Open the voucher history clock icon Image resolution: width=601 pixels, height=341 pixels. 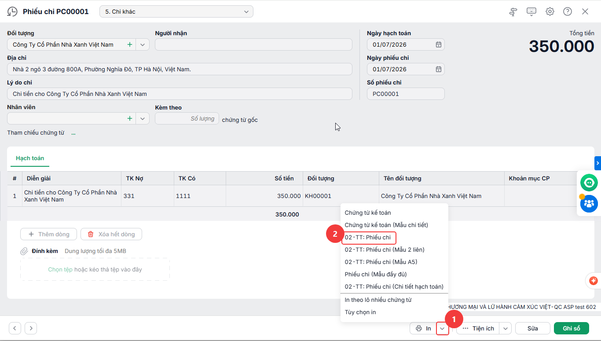tap(13, 12)
